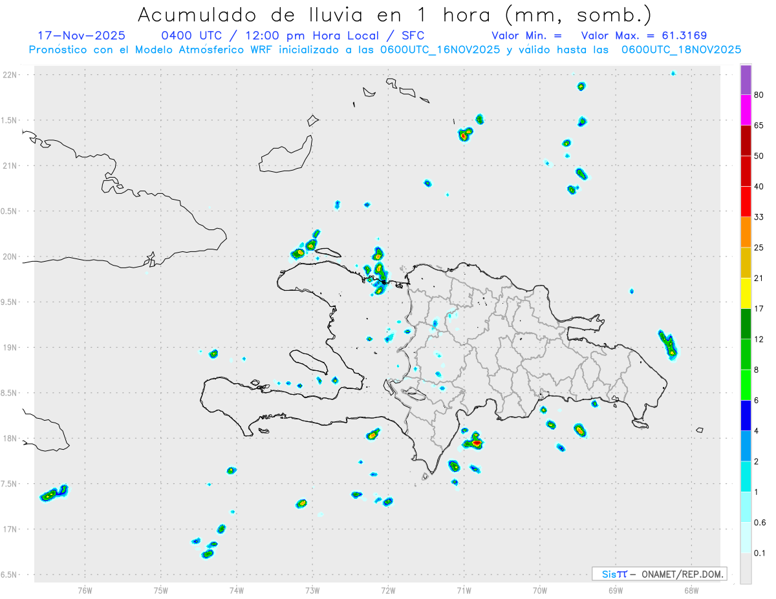Click the '21N' latitude label
This screenshot has width=776, height=599.
click(x=10, y=165)
